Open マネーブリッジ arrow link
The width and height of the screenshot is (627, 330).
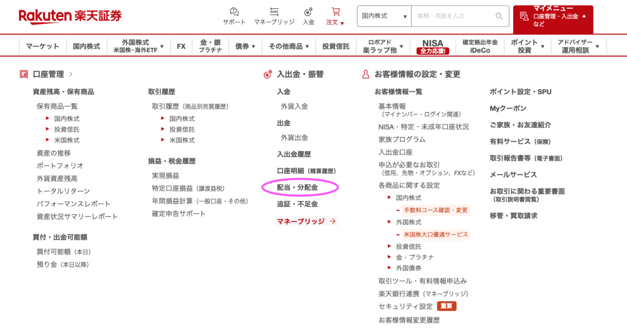(306, 221)
